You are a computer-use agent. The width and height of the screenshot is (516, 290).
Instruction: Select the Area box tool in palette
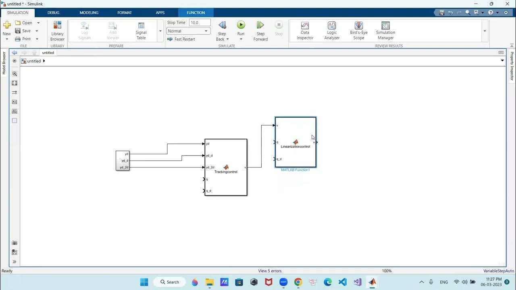point(15,121)
